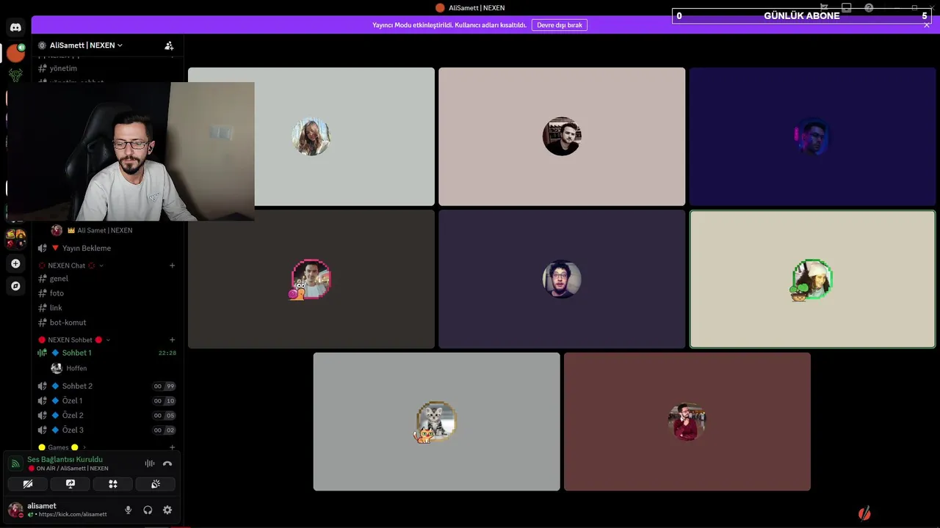This screenshot has height=528, width=940.
Task: Collapse the NEXEN Chat category
Action: point(71,265)
